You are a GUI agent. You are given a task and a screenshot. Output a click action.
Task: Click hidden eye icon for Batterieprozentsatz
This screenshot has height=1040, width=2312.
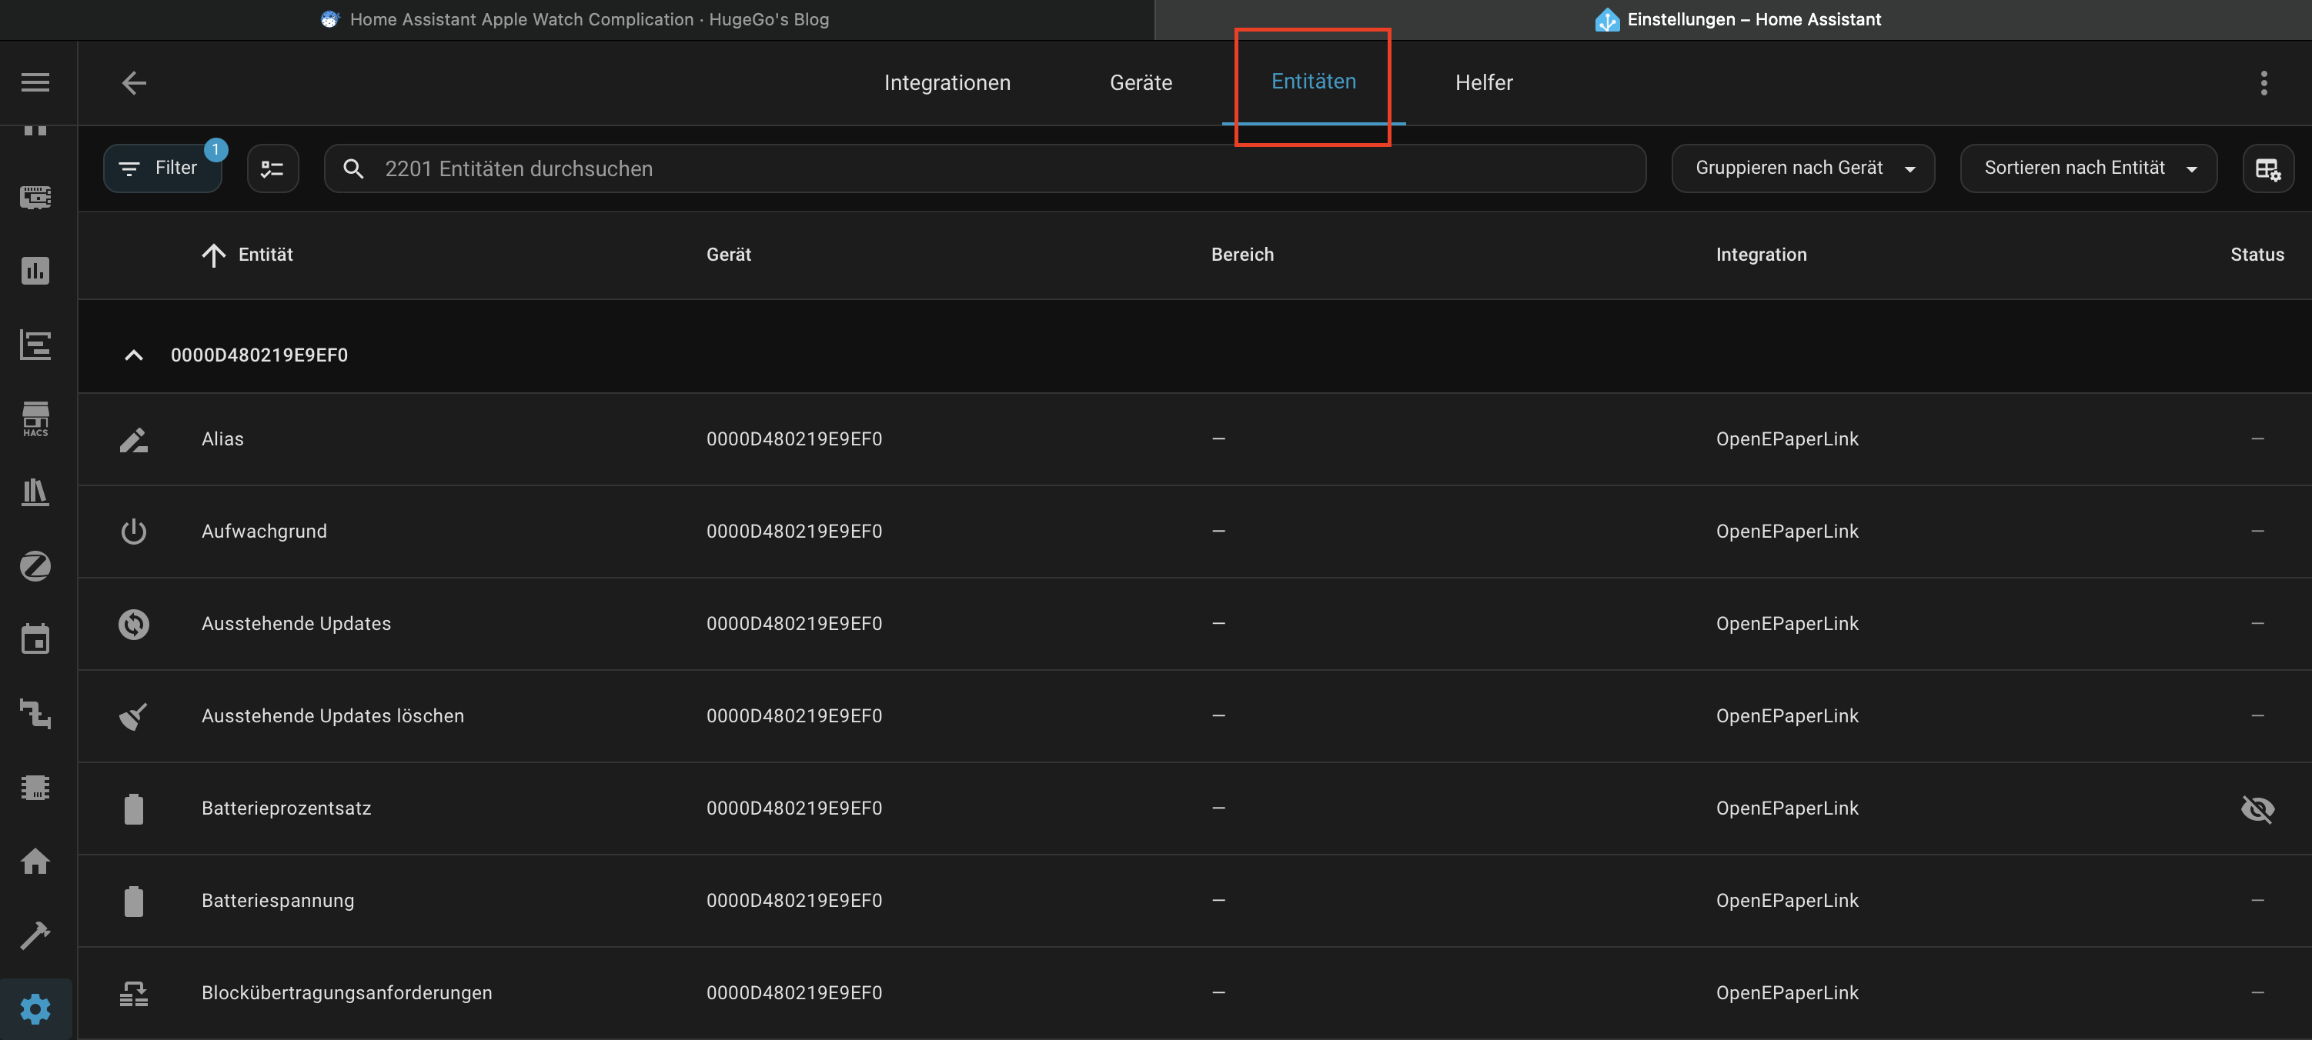[x=2257, y=808]
